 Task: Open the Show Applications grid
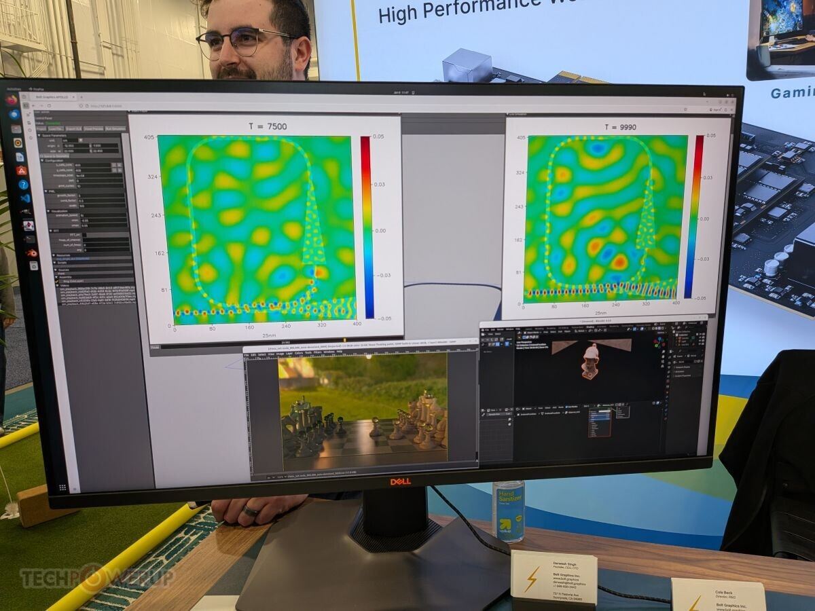pyautogui.click(x=62, y=487)
